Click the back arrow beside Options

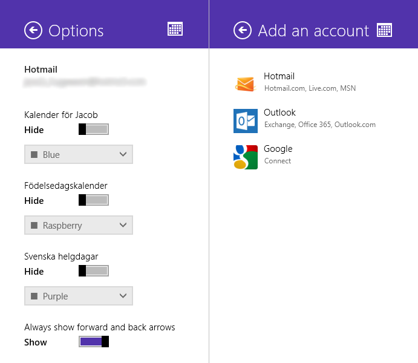tap(33, 30)
